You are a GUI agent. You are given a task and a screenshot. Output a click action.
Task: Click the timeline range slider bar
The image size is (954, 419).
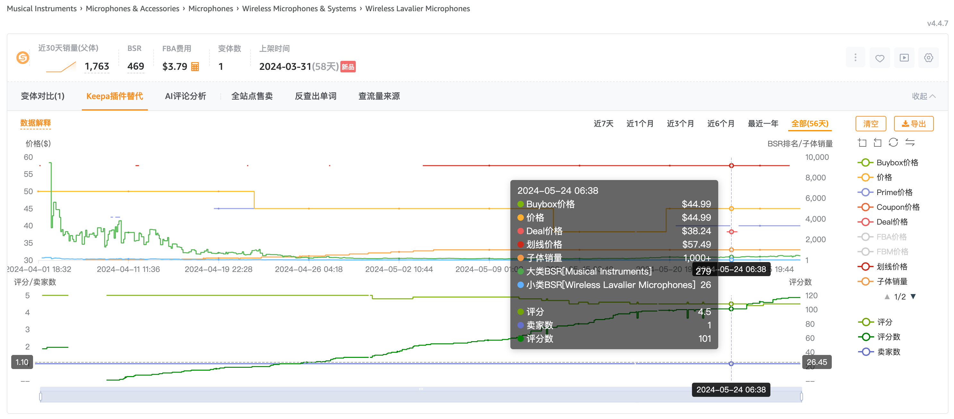tap(421, 395)
